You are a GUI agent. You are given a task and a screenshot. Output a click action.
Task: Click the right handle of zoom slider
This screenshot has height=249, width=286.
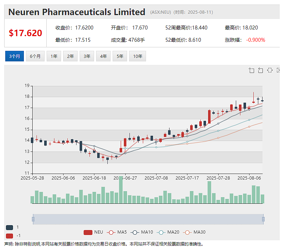(x=263, y=219)
